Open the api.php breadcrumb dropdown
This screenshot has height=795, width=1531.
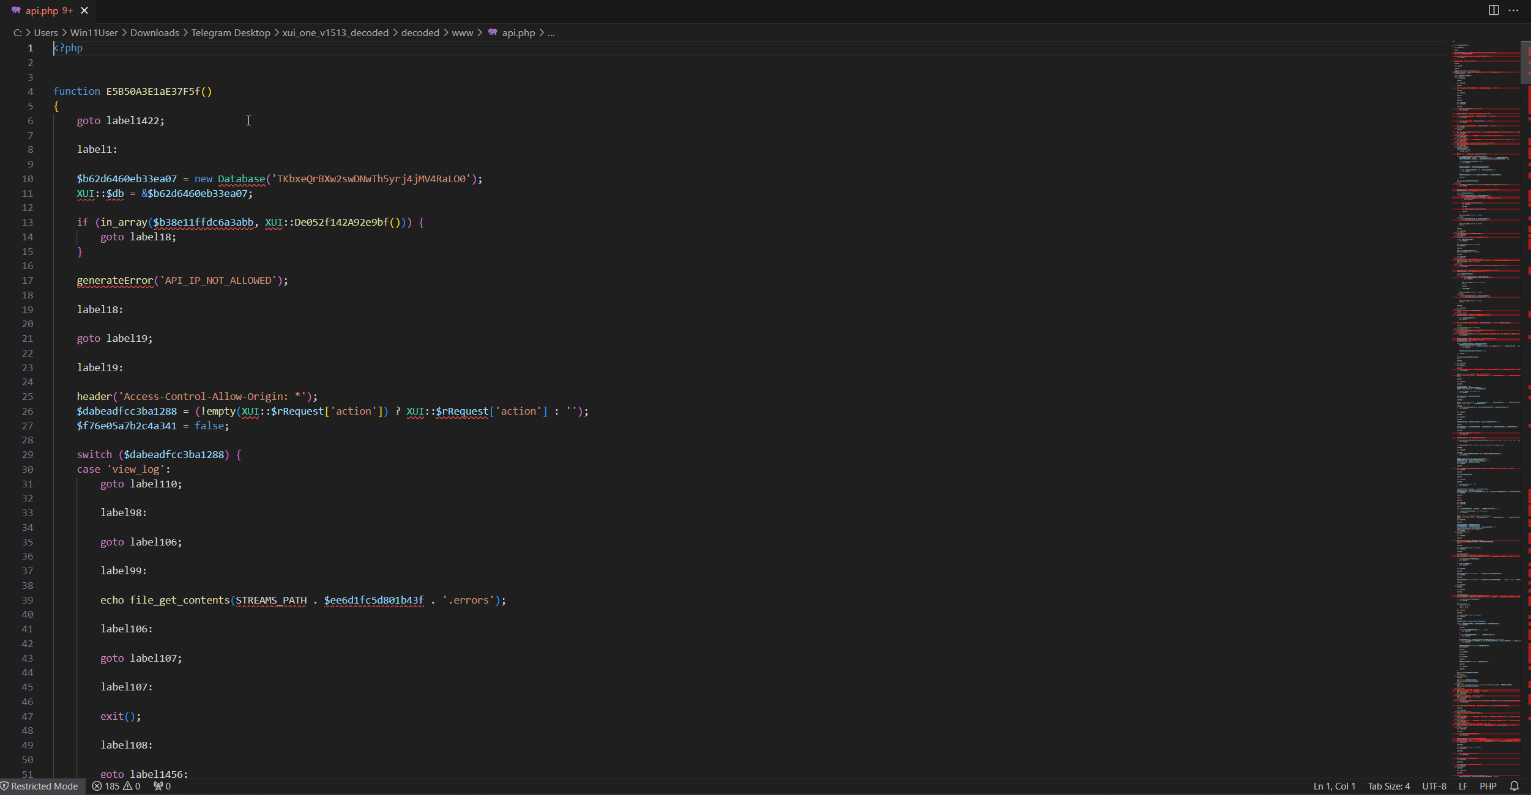point(518,32)
